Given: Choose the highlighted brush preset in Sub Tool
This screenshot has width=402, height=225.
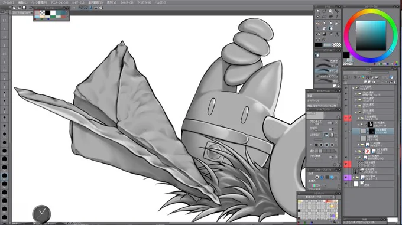Looking at the screenshot, I should point(326,71).
